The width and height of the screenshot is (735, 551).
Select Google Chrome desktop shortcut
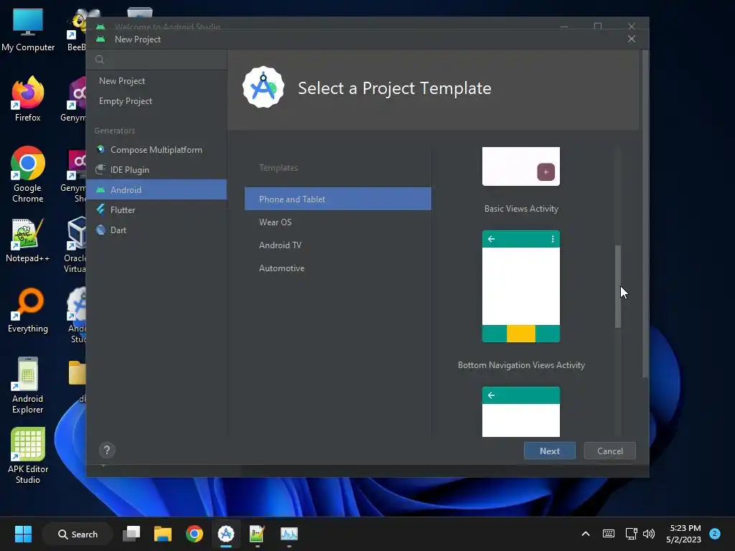coord(28,174)
